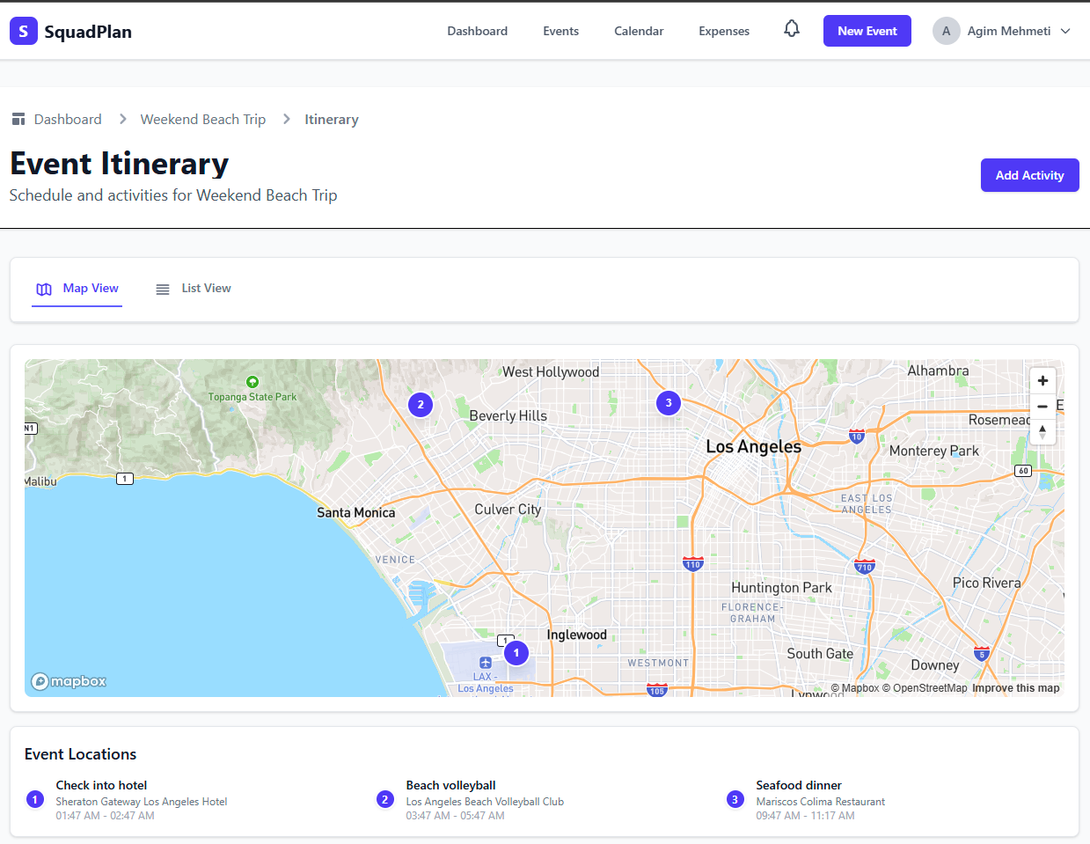
Task: Switch to Map View
Action: click(77, 288)
